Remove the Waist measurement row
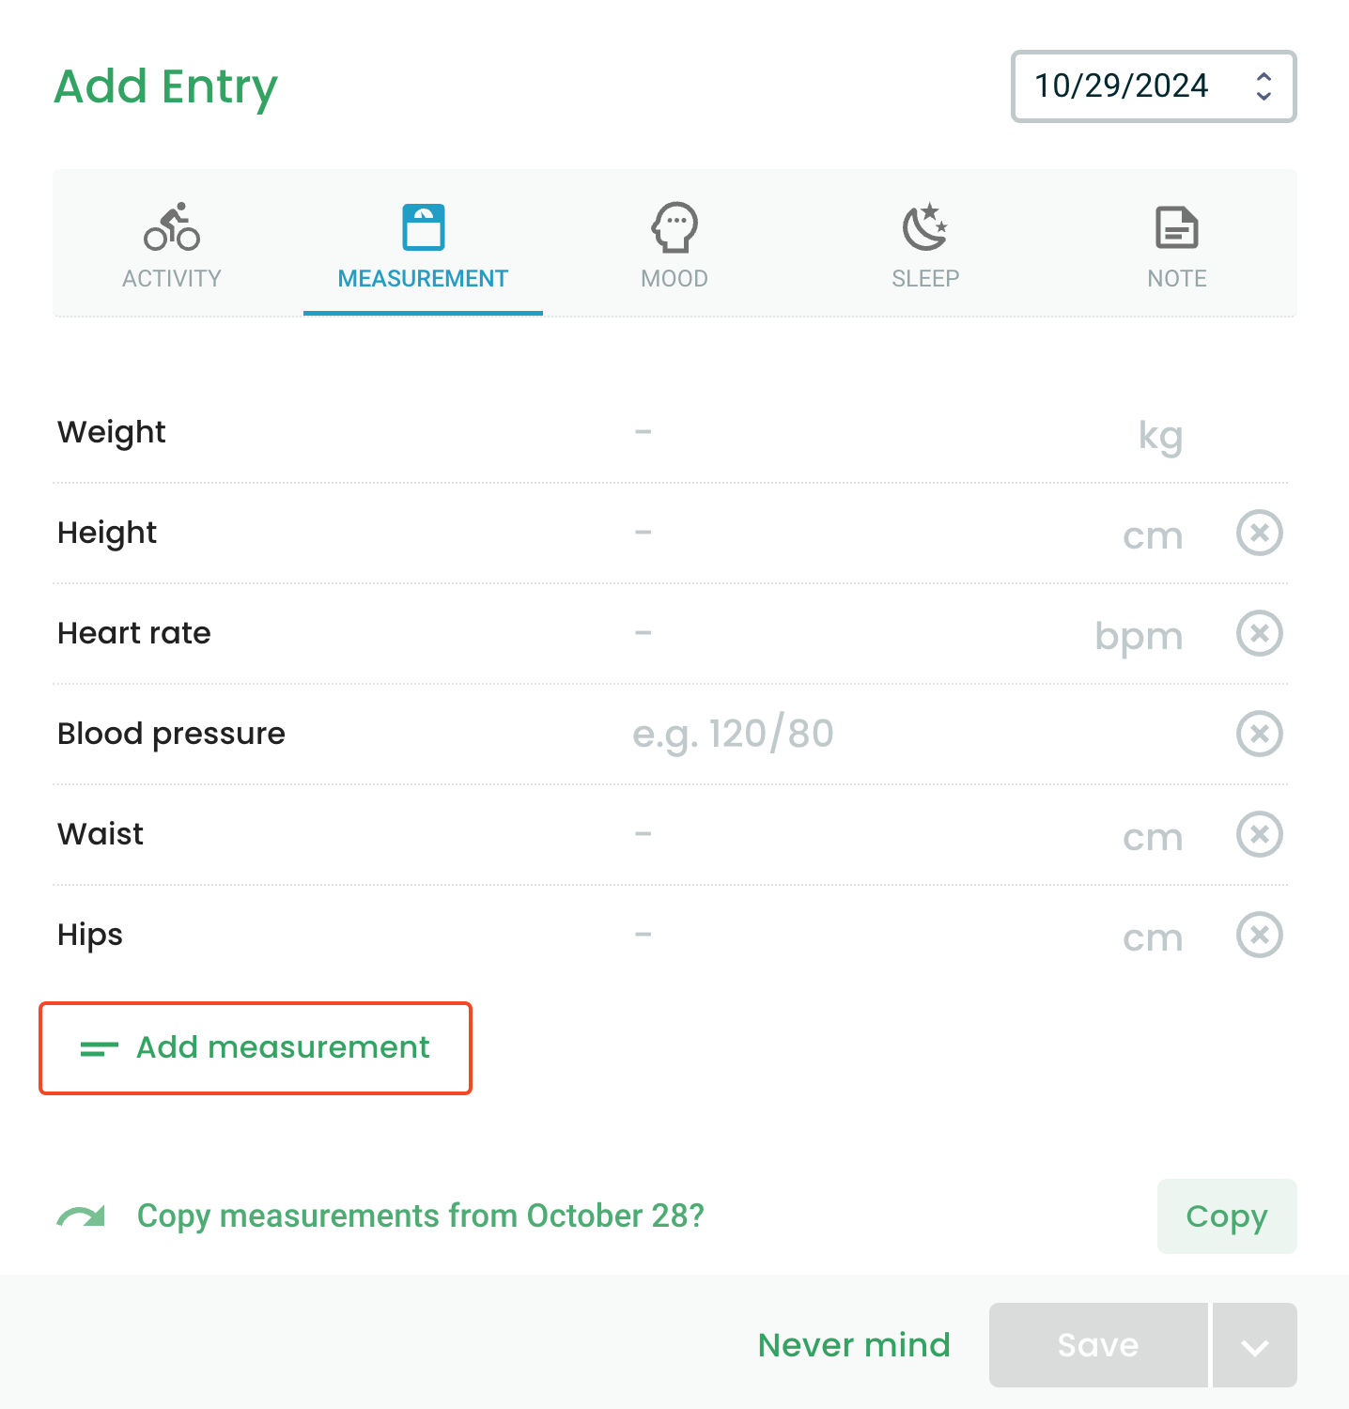The image size is (1349, 1409). pyautogui.click(x=1260, y=834)
